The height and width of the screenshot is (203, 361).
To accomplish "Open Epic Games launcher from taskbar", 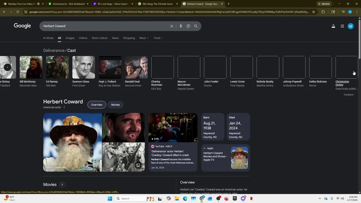I will [x=235, y=198].
